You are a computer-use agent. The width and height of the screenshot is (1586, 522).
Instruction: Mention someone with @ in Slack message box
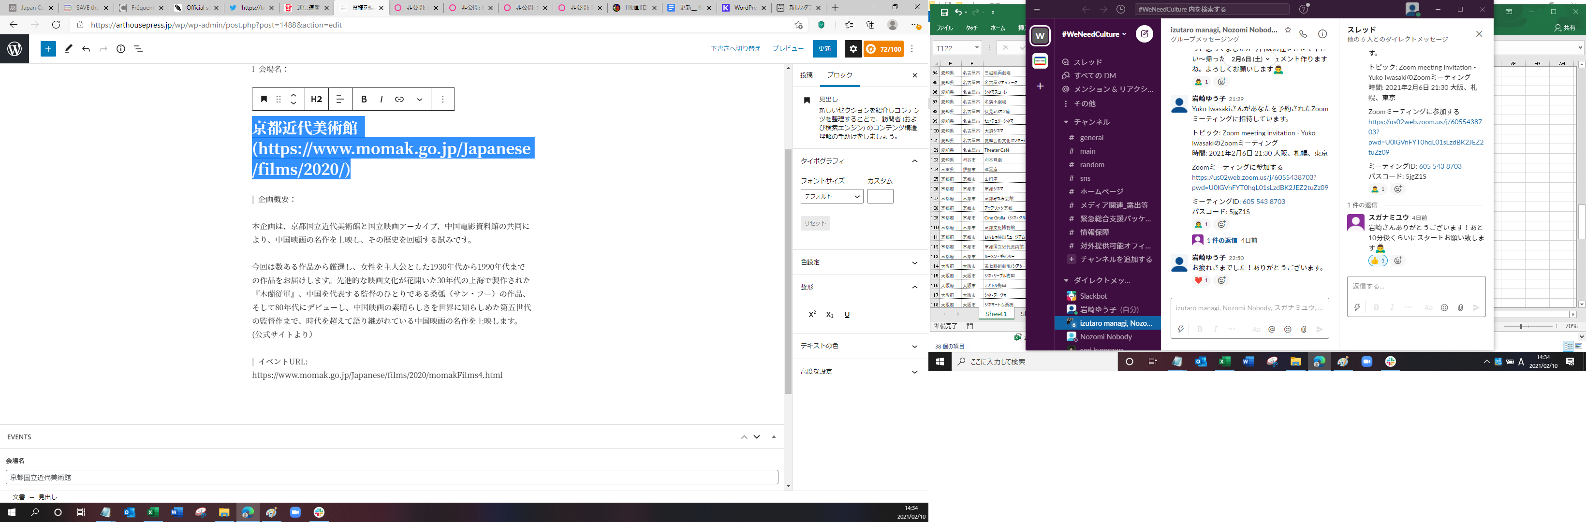[x=1271, y=329]
